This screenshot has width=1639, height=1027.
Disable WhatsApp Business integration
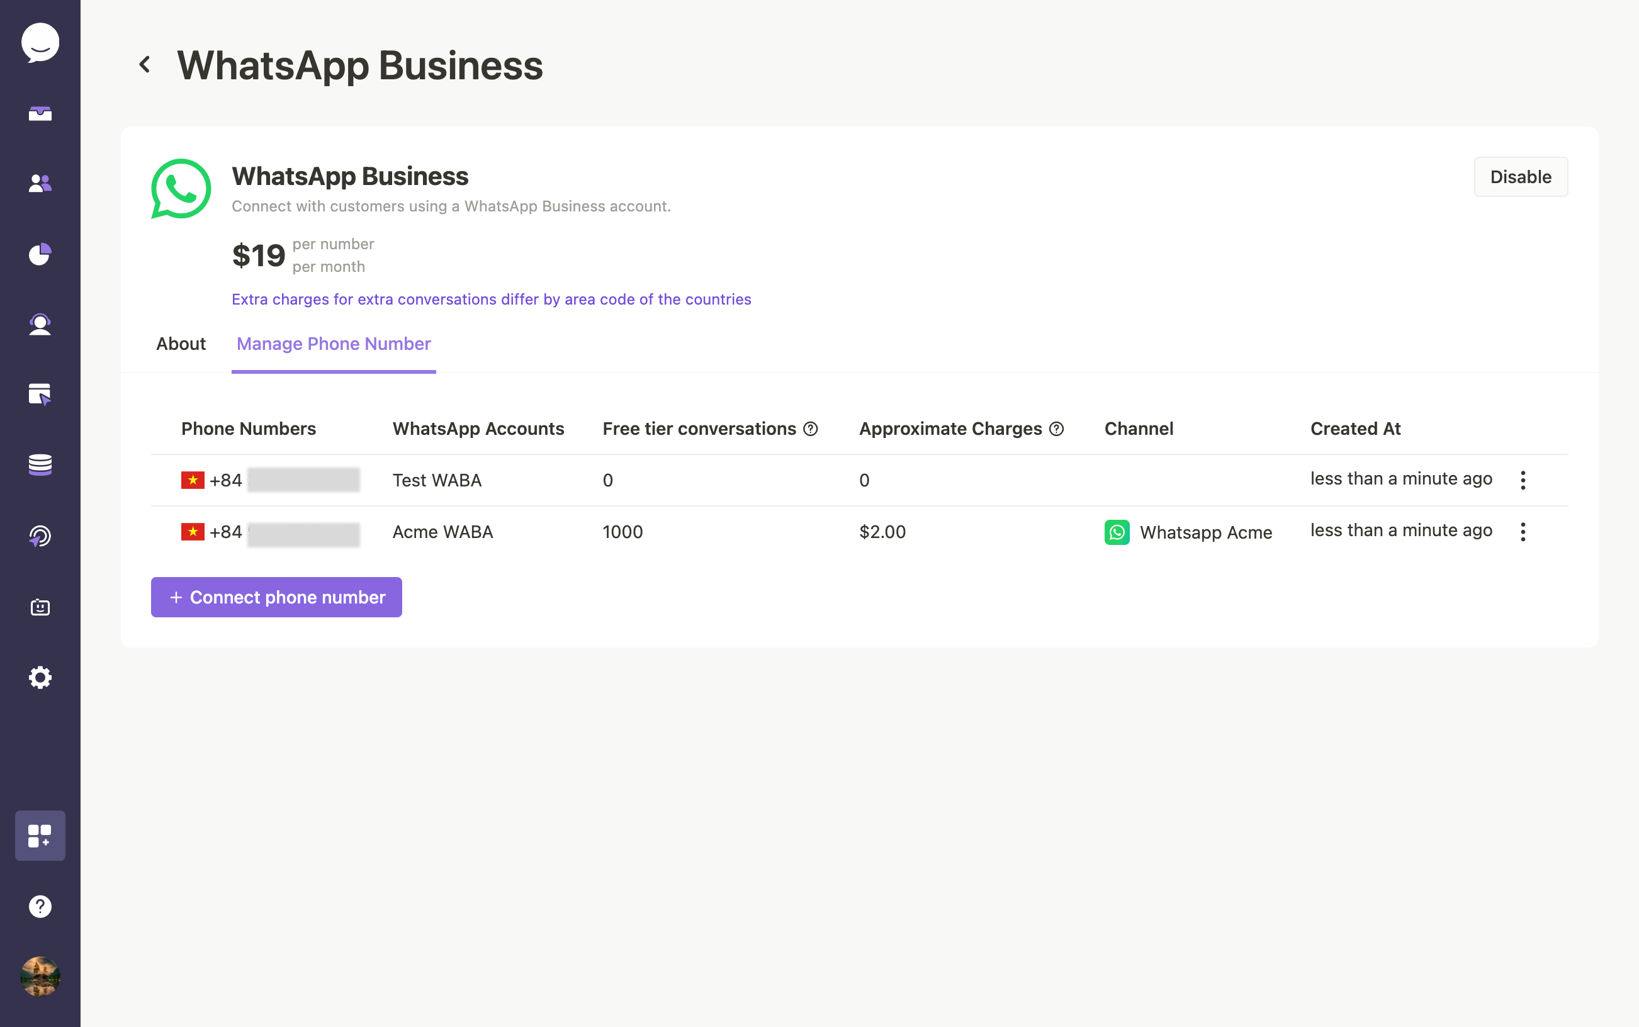(x=1519, y=176)
